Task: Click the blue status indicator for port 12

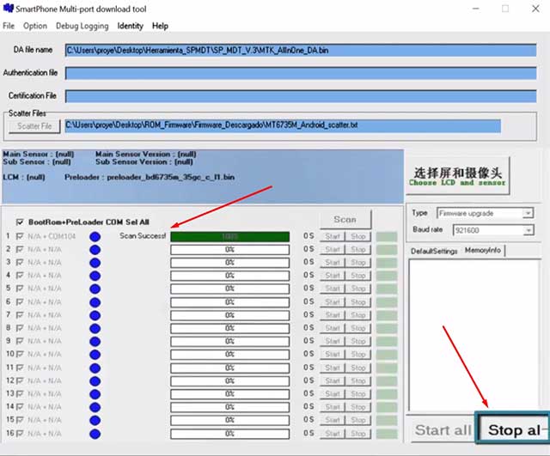Action: [95, 381]
